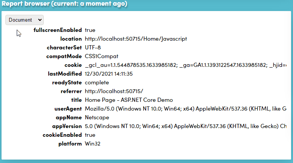This screenshot has width=293, height=163.
Task: Click the userAgent property label
Action: click(x=68, y=109)
